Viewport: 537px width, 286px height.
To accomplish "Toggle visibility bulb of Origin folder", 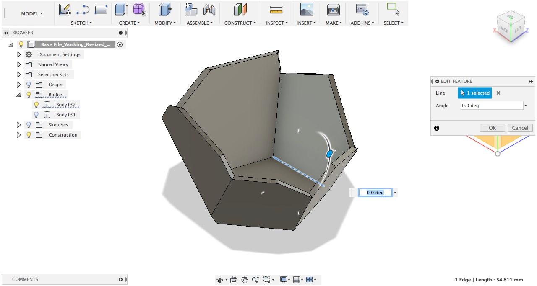I will coord(29,85).
